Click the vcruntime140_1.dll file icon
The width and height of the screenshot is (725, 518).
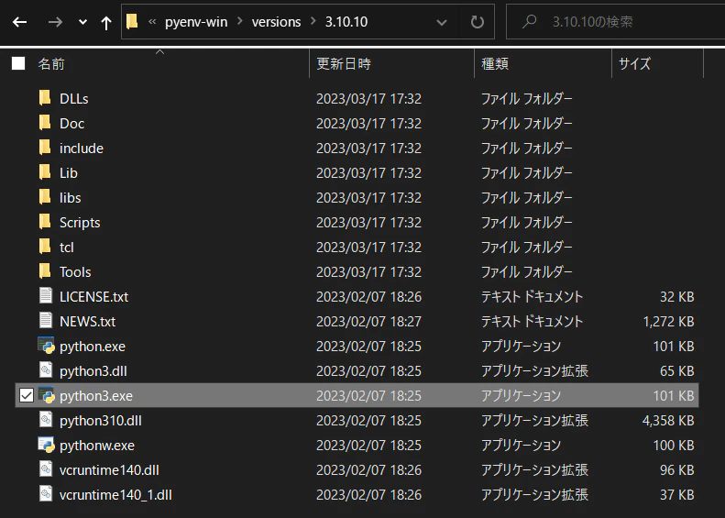click(x=45, y=494)
